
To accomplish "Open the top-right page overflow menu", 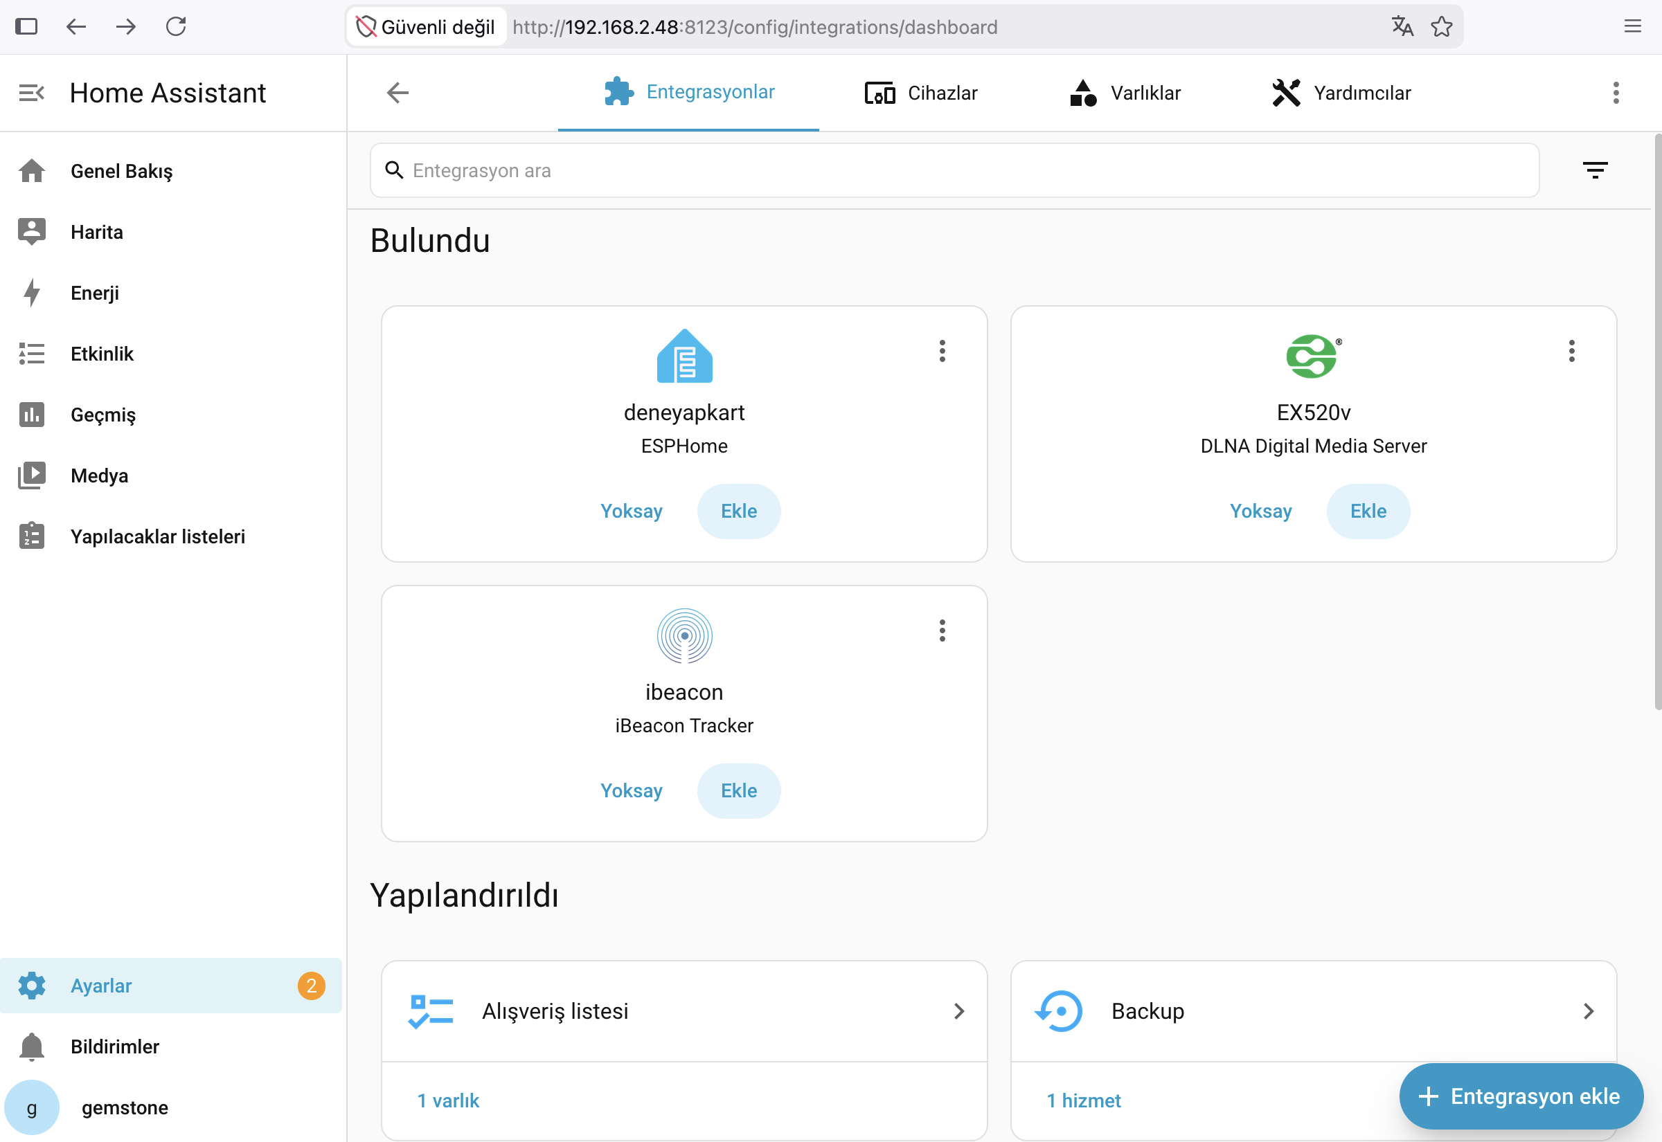I will [1616, 93].
